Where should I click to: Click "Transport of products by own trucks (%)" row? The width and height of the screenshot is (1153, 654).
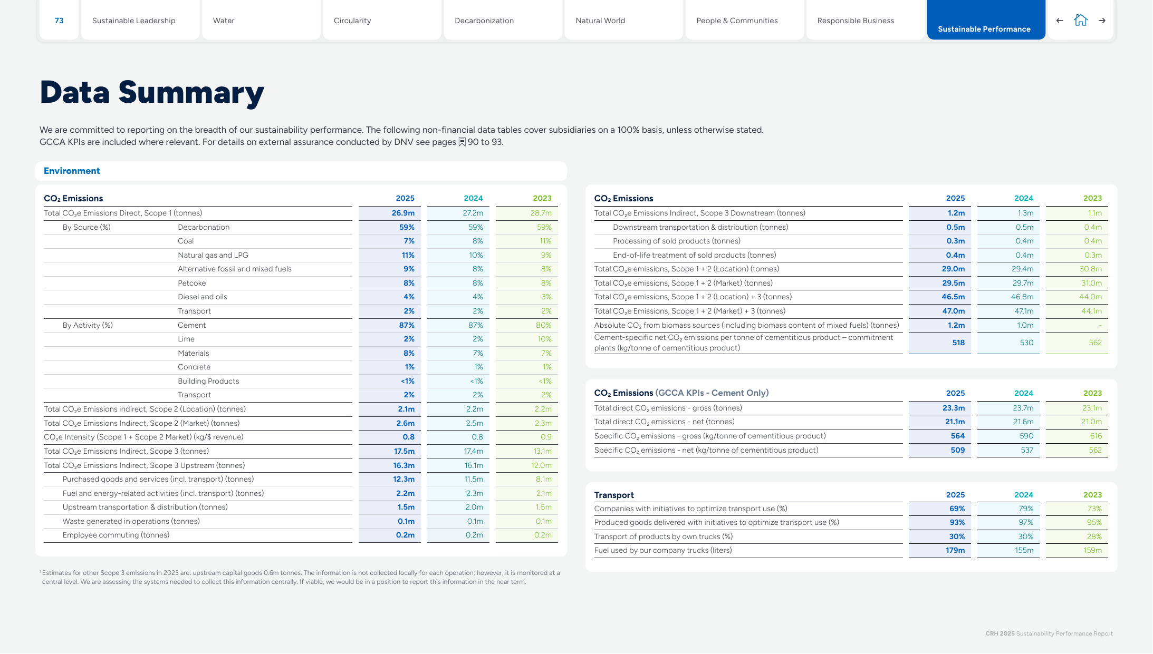[851, 536]
